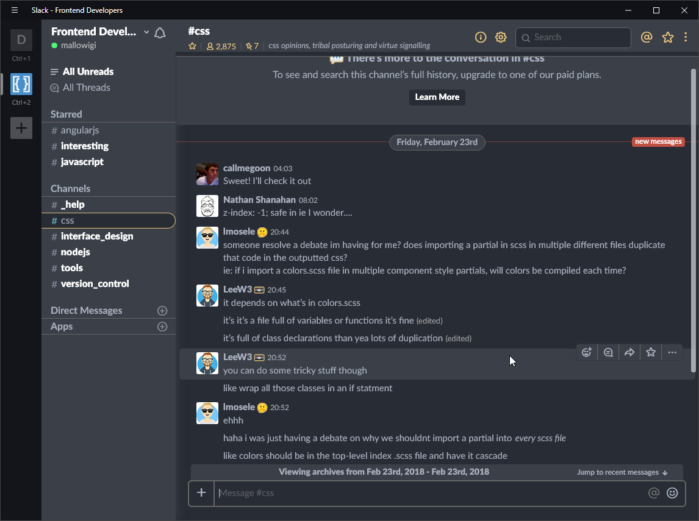The width and height of the screenshot is (699, 521).
Task: Open lmosele's avatar on the 20:44 message
Action: point(207,238)
